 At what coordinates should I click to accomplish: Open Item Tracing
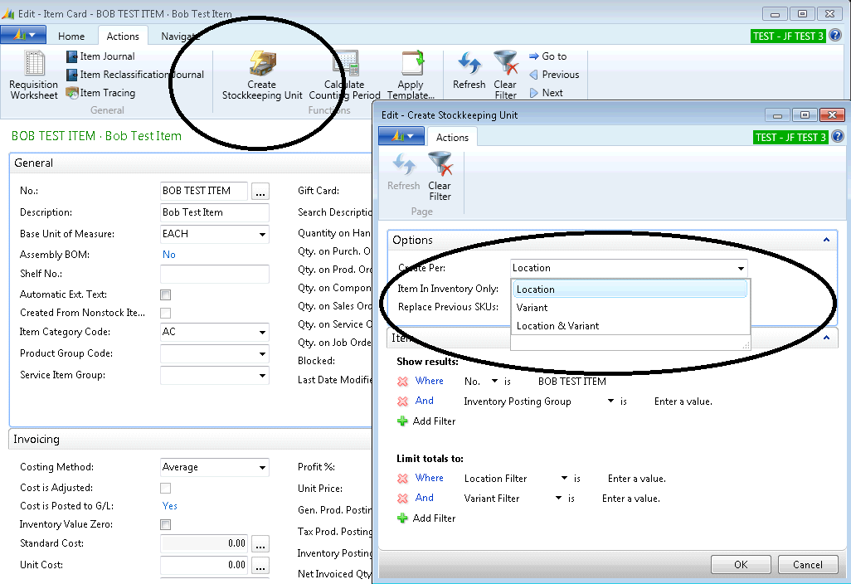click(100, 93)
